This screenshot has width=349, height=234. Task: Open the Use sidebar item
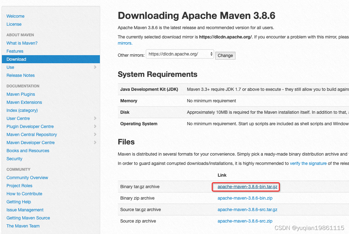10,67
